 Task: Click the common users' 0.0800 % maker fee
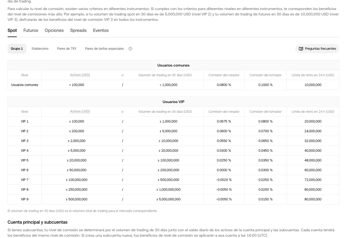[x=224, y=85]
